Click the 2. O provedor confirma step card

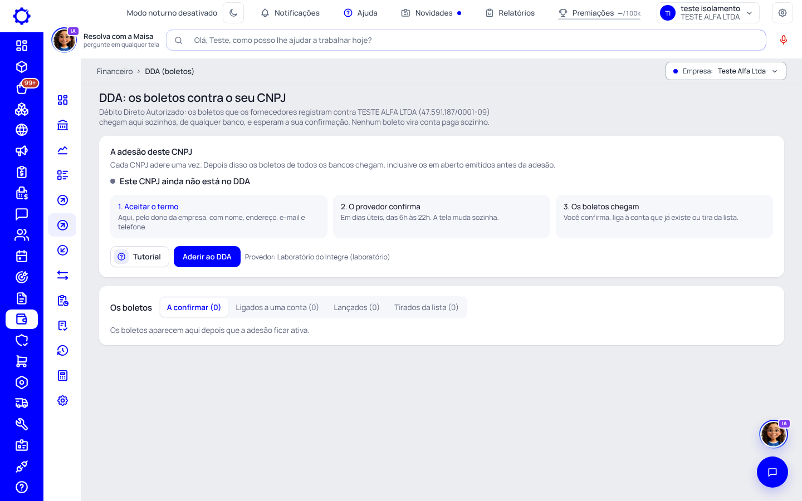pyautogui.click(x=442, y=217)
